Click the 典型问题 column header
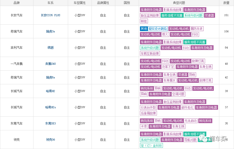 179,3
